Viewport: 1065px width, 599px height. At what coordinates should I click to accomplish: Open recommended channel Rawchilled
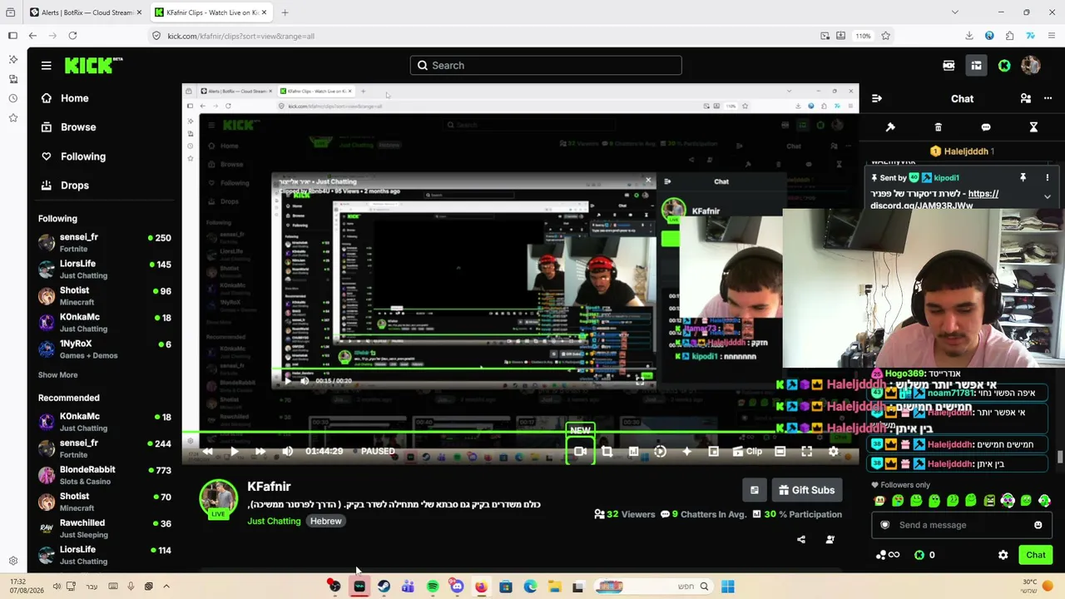104,528
